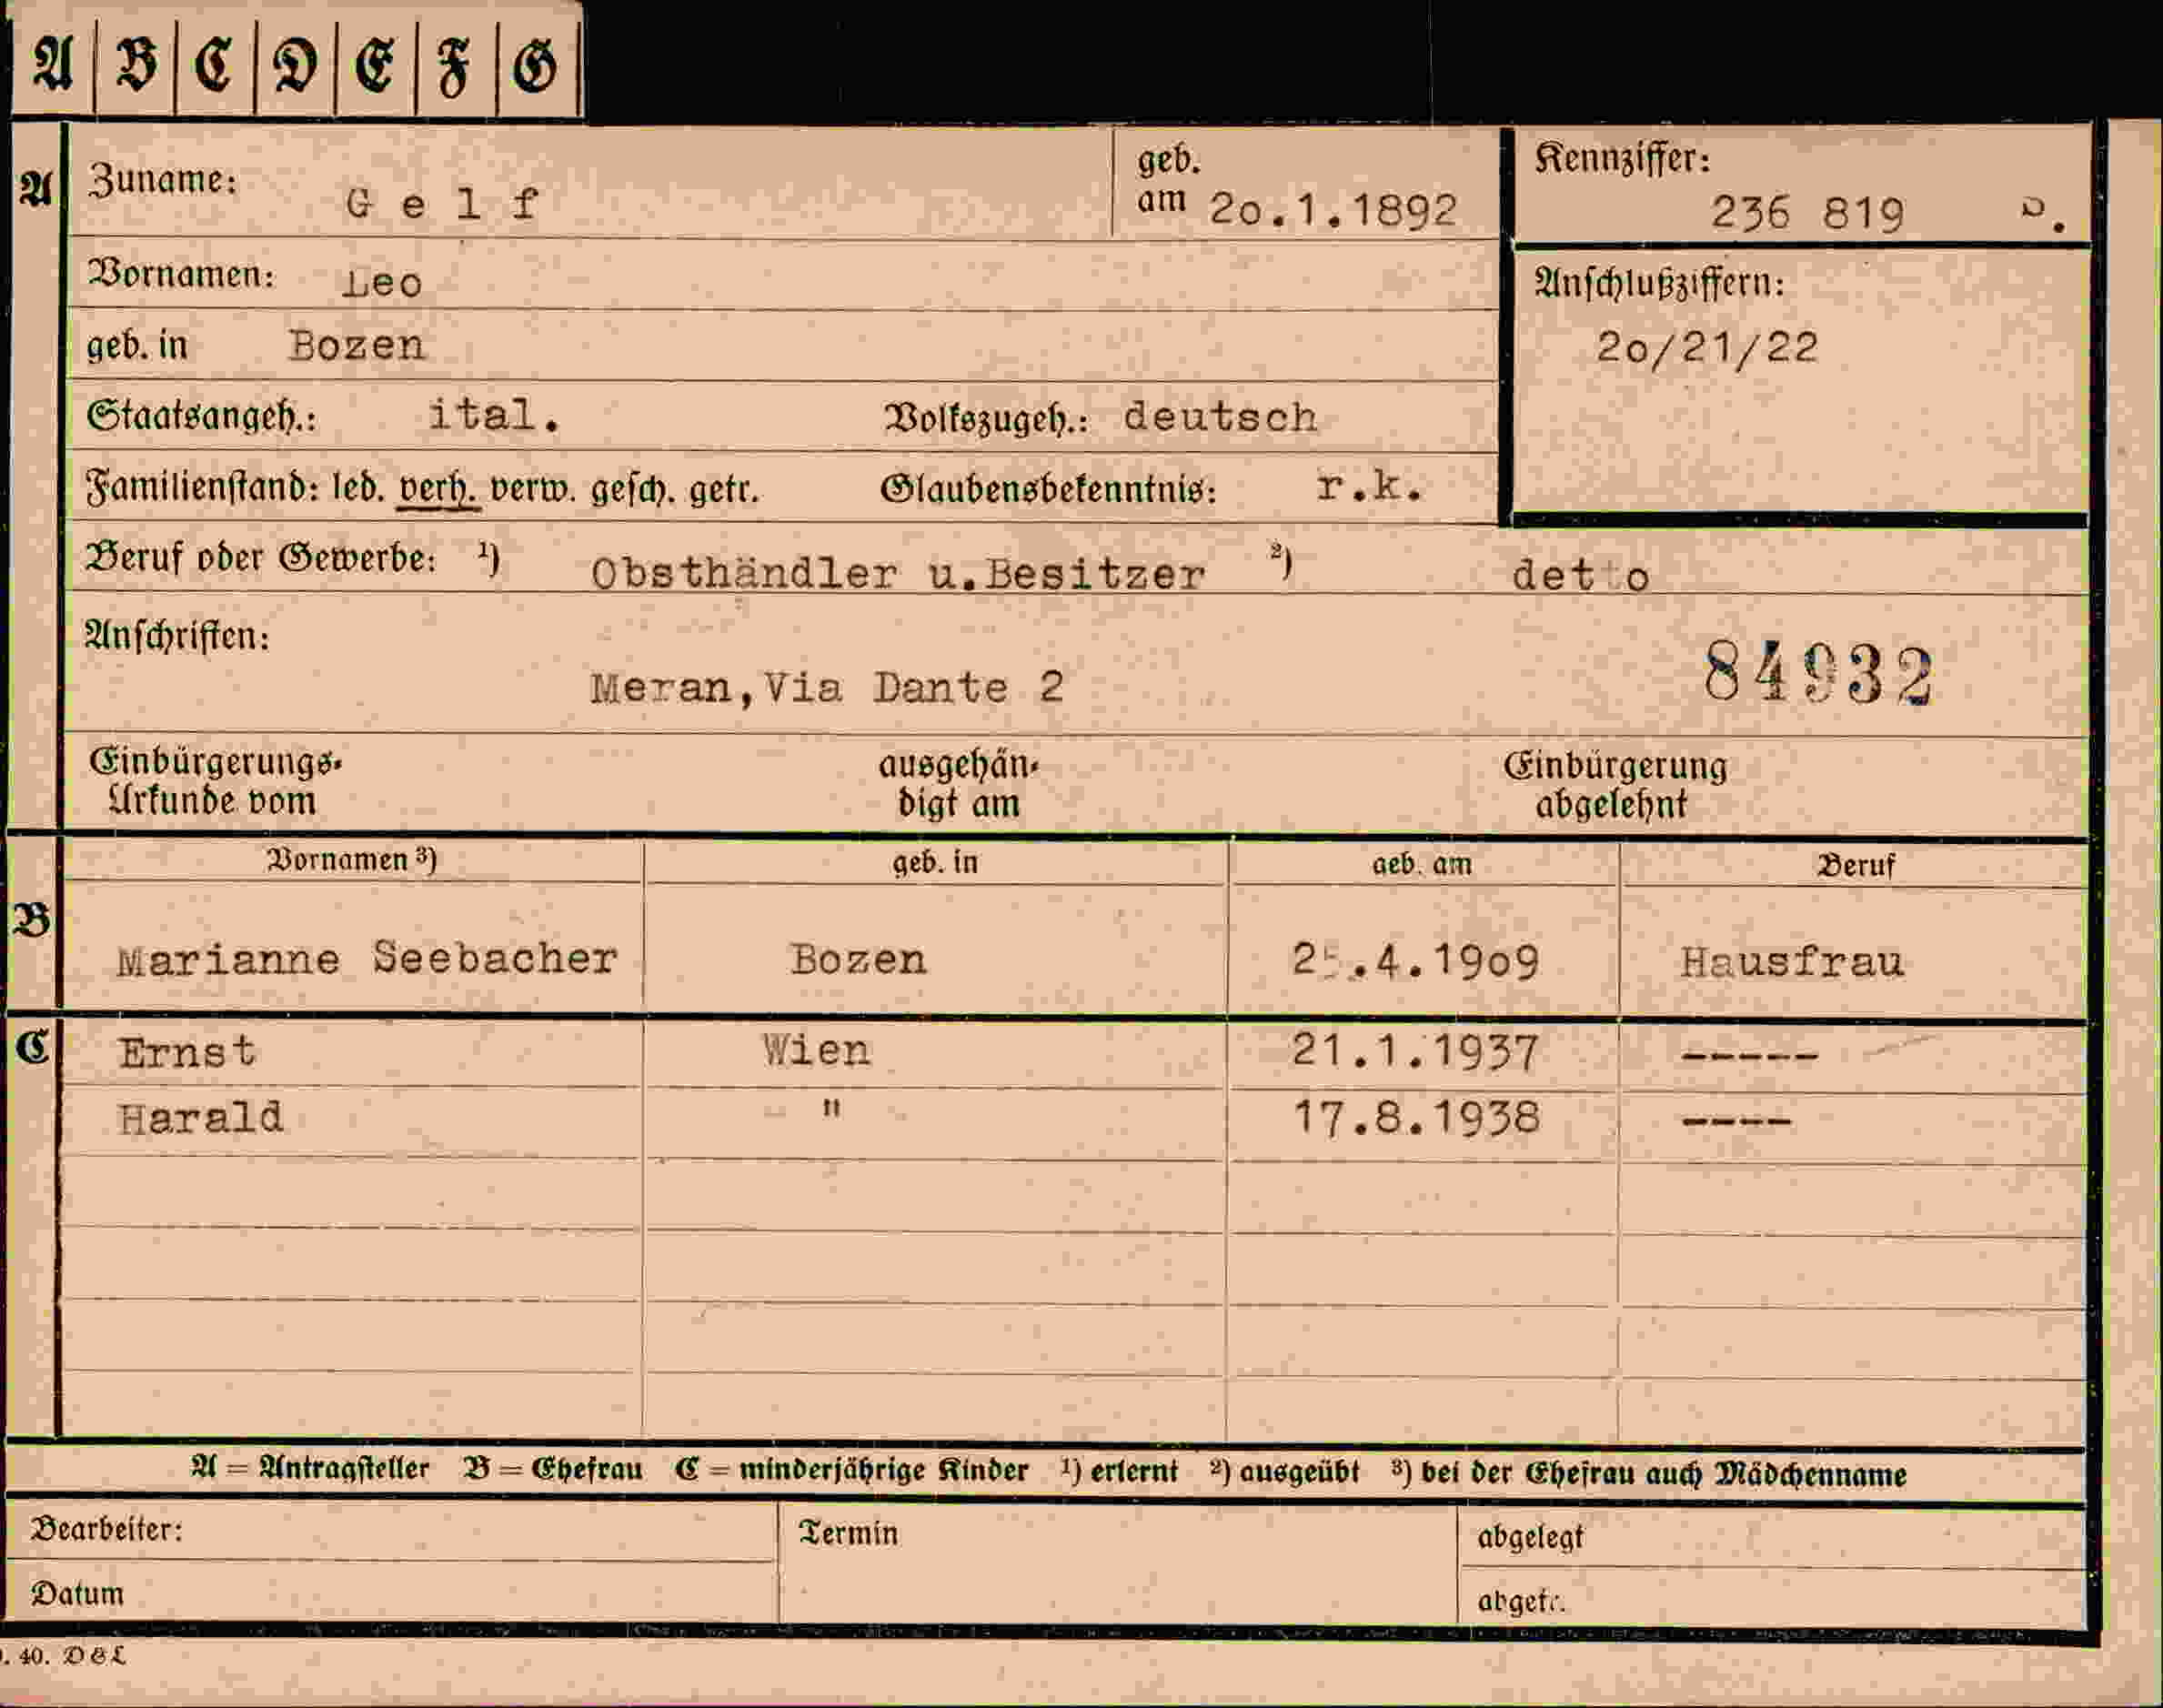
Task: Click the 'led.' marital status option
Action: pos(358,488)
